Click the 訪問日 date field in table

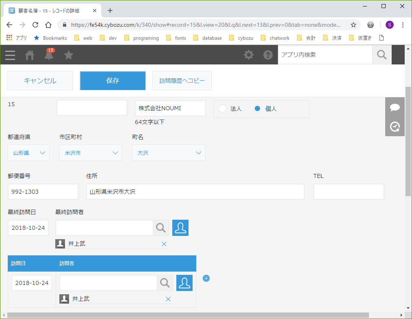point(32,283)
